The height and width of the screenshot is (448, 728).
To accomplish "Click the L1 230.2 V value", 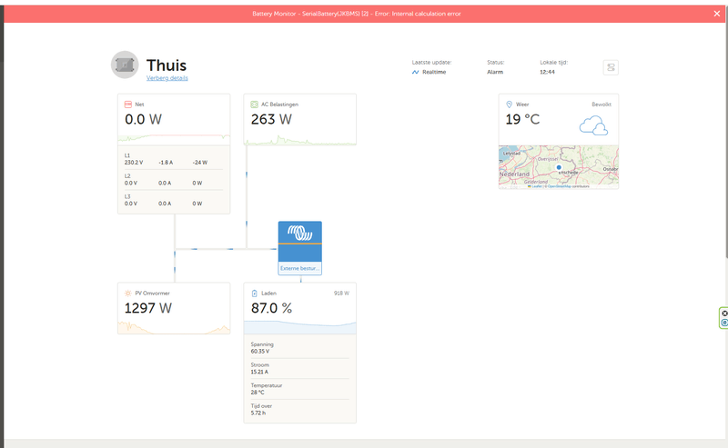I will pyautogui.click(x=134, y=163).
